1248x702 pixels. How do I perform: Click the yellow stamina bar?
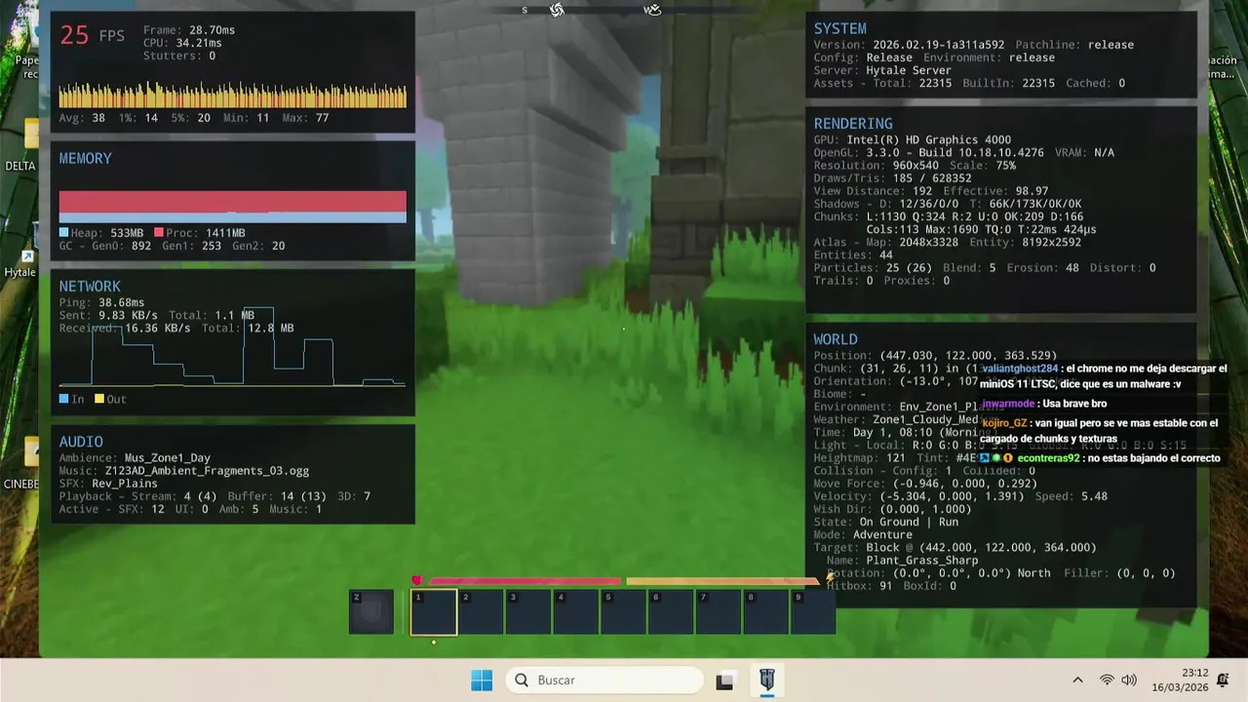722,581
